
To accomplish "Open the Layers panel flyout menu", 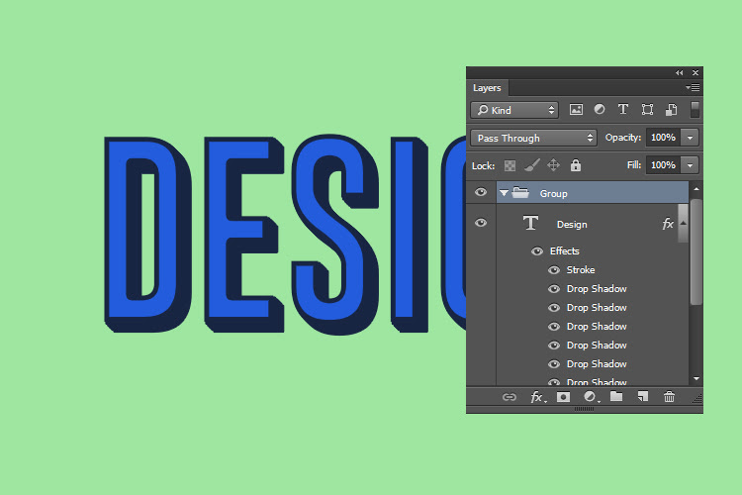I will tap(693, 88).
